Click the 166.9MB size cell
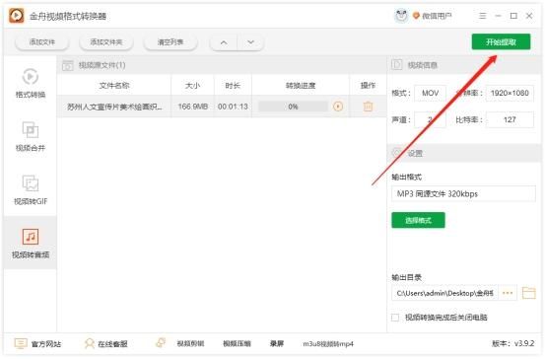 pos(193,107)
